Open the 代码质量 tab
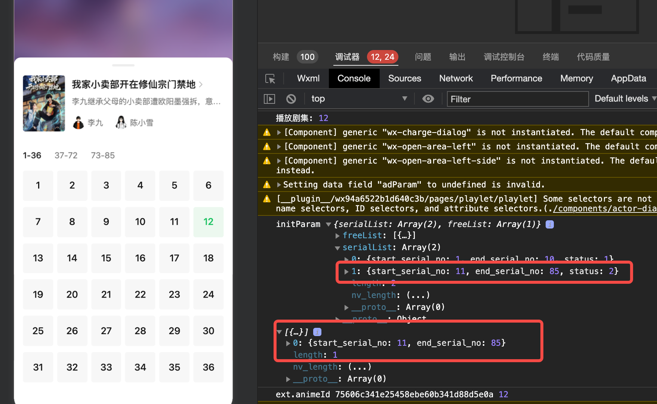657x404 pixels. coord(593,57)
